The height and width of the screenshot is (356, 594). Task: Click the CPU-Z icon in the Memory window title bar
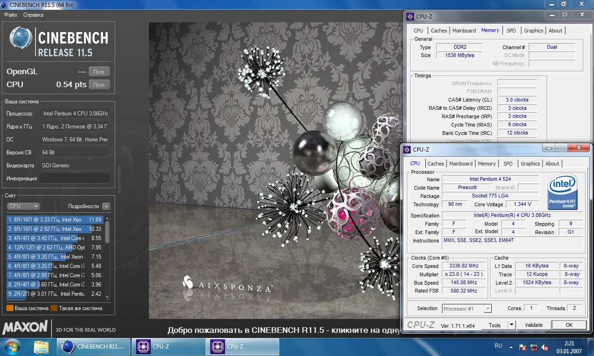click(x=410, y=16)
